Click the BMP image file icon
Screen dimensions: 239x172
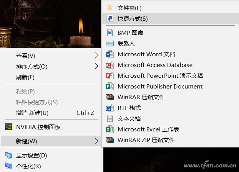(110, 33)
